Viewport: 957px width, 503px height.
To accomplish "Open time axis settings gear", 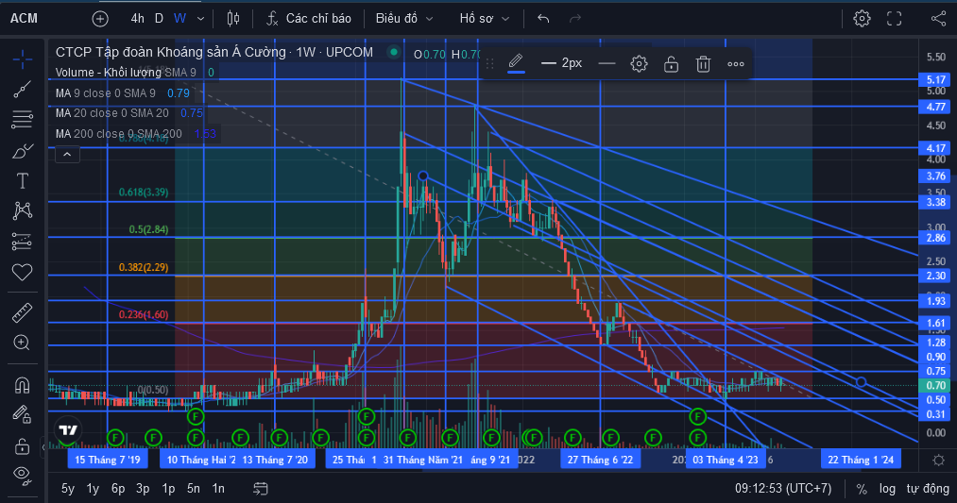I will click(x=939, y=460).
